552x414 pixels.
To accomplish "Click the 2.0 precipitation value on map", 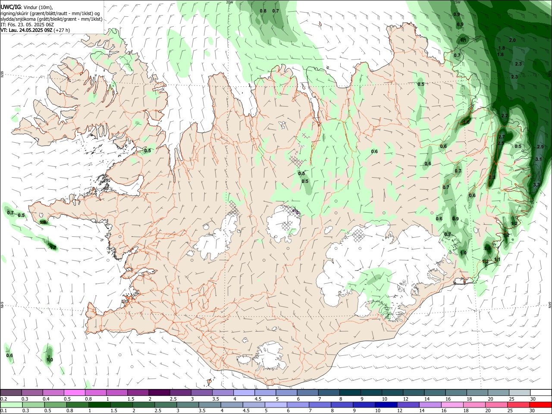I will pos(512,40).
